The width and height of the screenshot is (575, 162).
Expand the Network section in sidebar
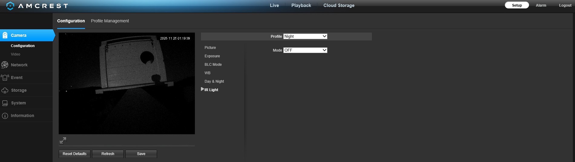26,65
